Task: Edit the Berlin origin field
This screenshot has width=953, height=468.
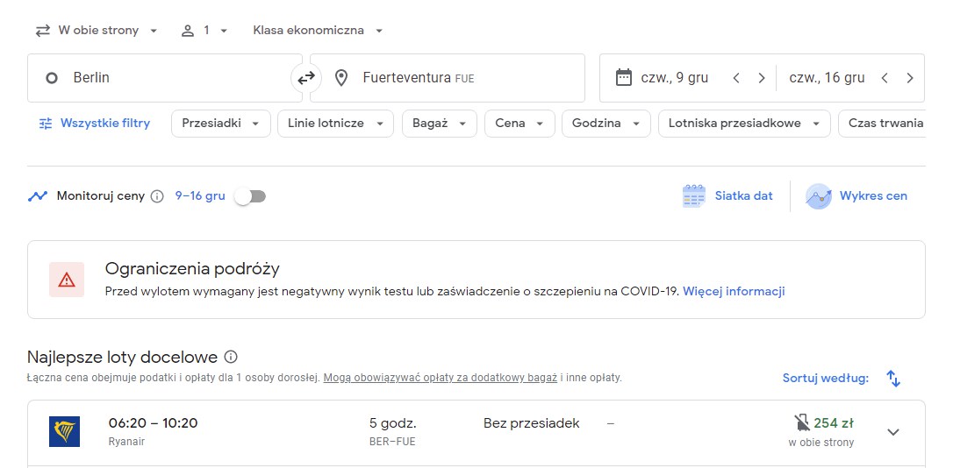Action: [x=165, y=78]
